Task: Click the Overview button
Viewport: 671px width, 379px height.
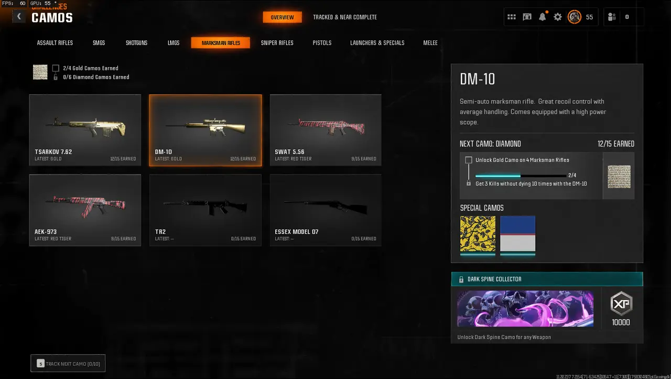Action: coord(283,17)
